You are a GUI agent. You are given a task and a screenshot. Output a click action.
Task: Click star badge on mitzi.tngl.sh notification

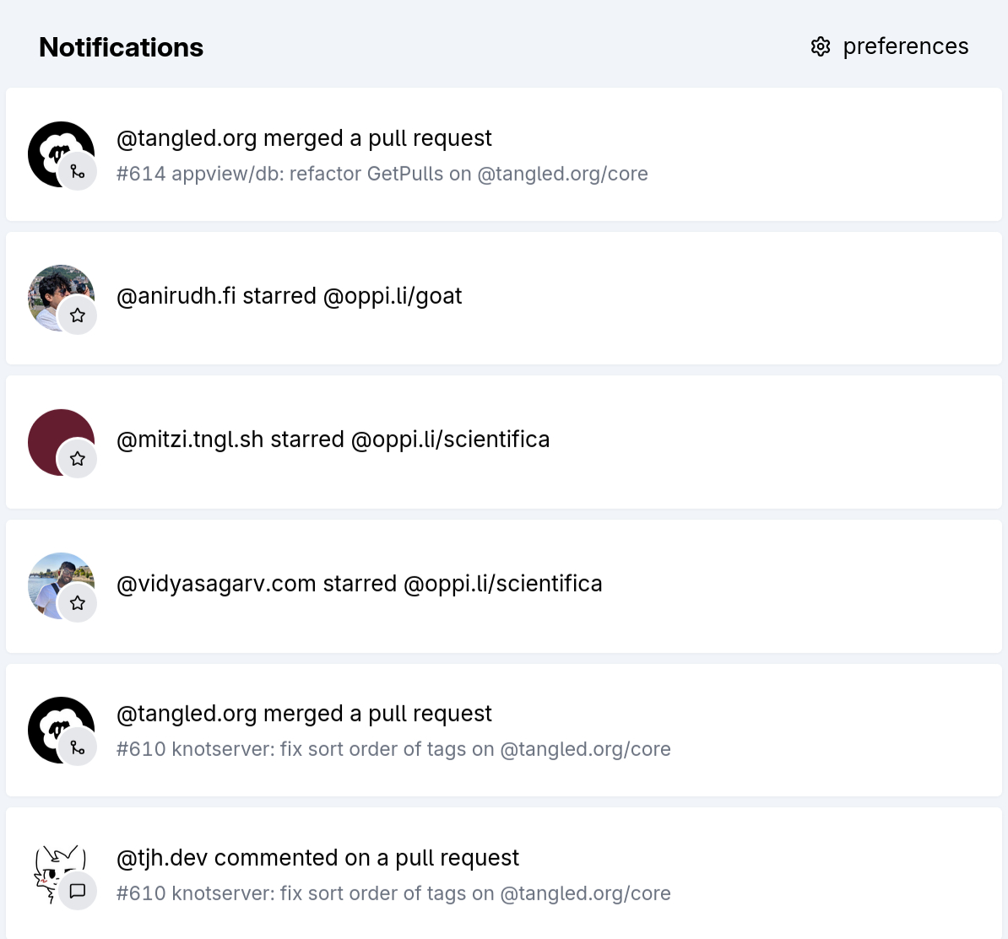[78, 459]
